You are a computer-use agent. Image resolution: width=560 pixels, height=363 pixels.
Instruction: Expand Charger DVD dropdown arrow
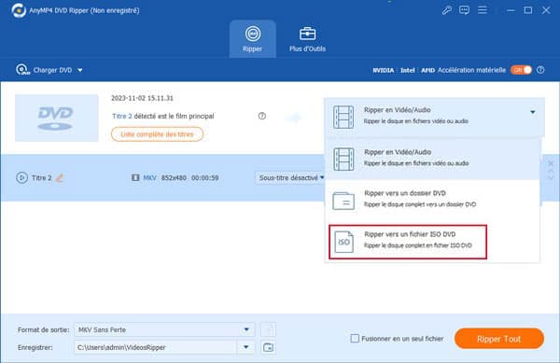[80, 70]
